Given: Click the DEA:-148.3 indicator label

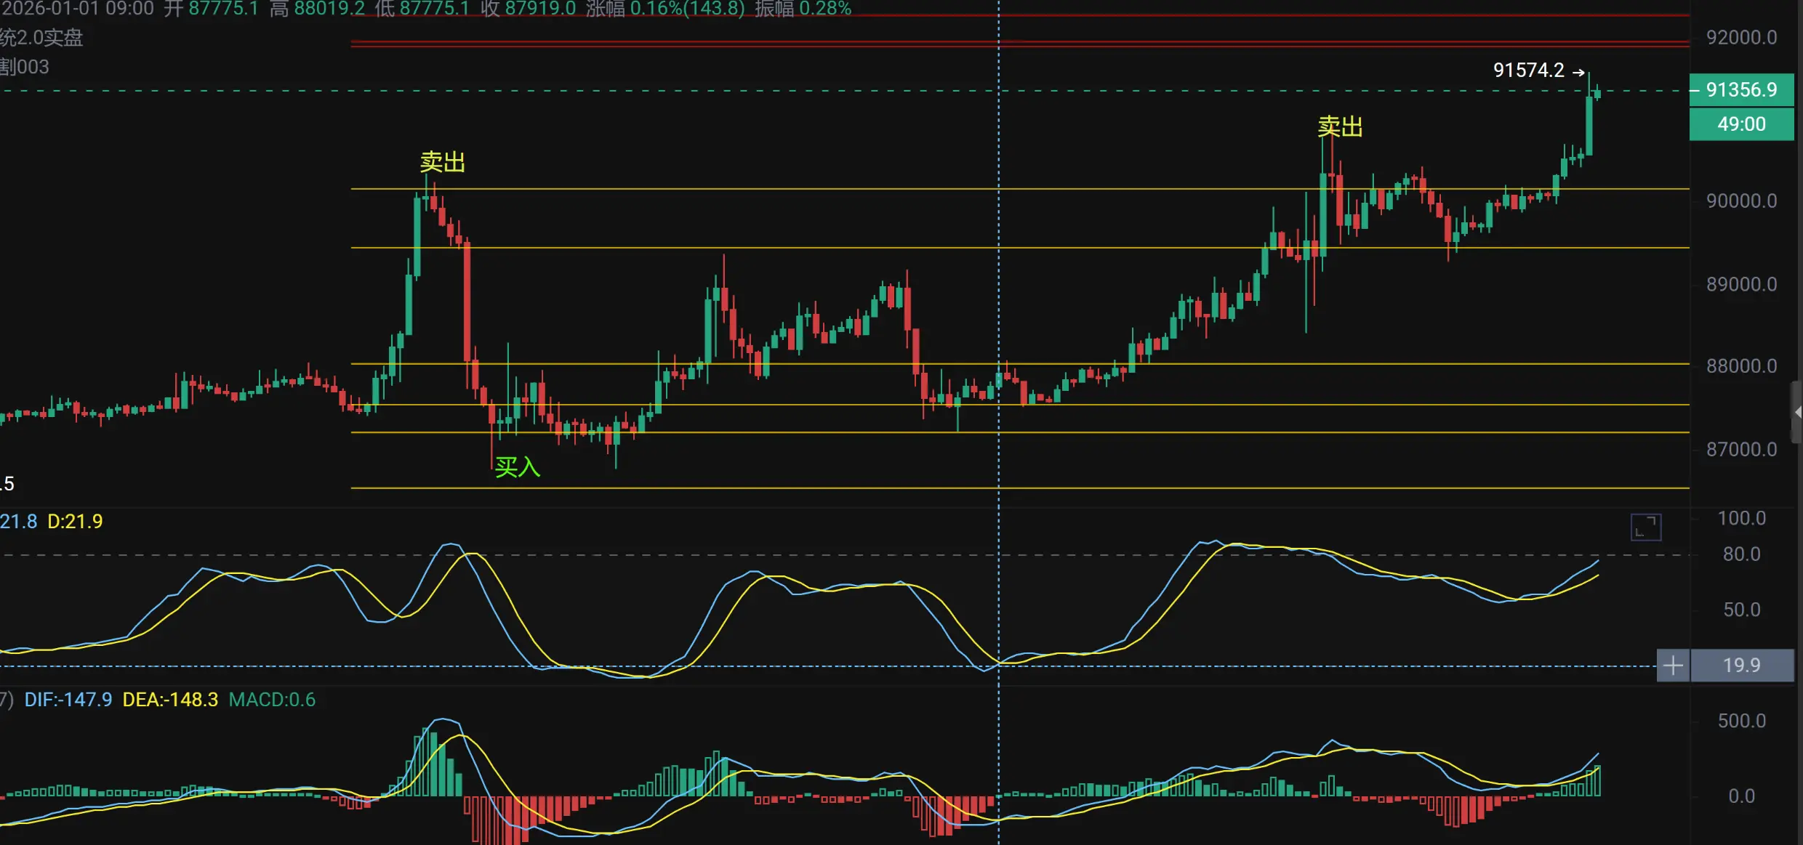Looking at the screenshot, I should tap(170, 700).
